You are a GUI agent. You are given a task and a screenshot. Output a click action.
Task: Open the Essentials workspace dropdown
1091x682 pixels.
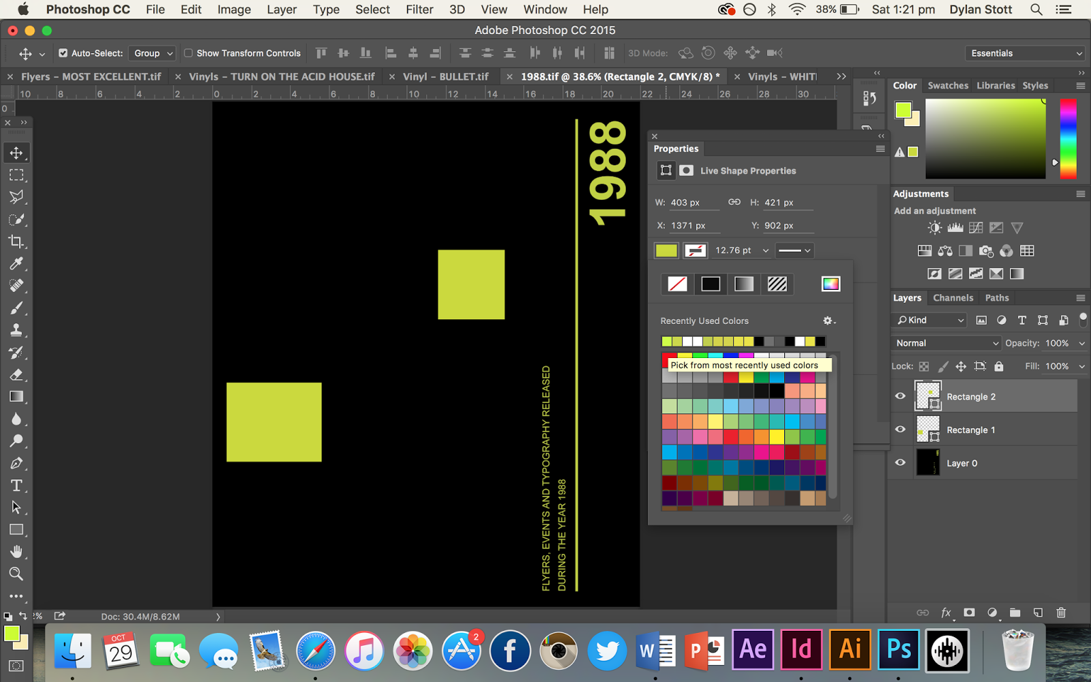(1024, 53)
